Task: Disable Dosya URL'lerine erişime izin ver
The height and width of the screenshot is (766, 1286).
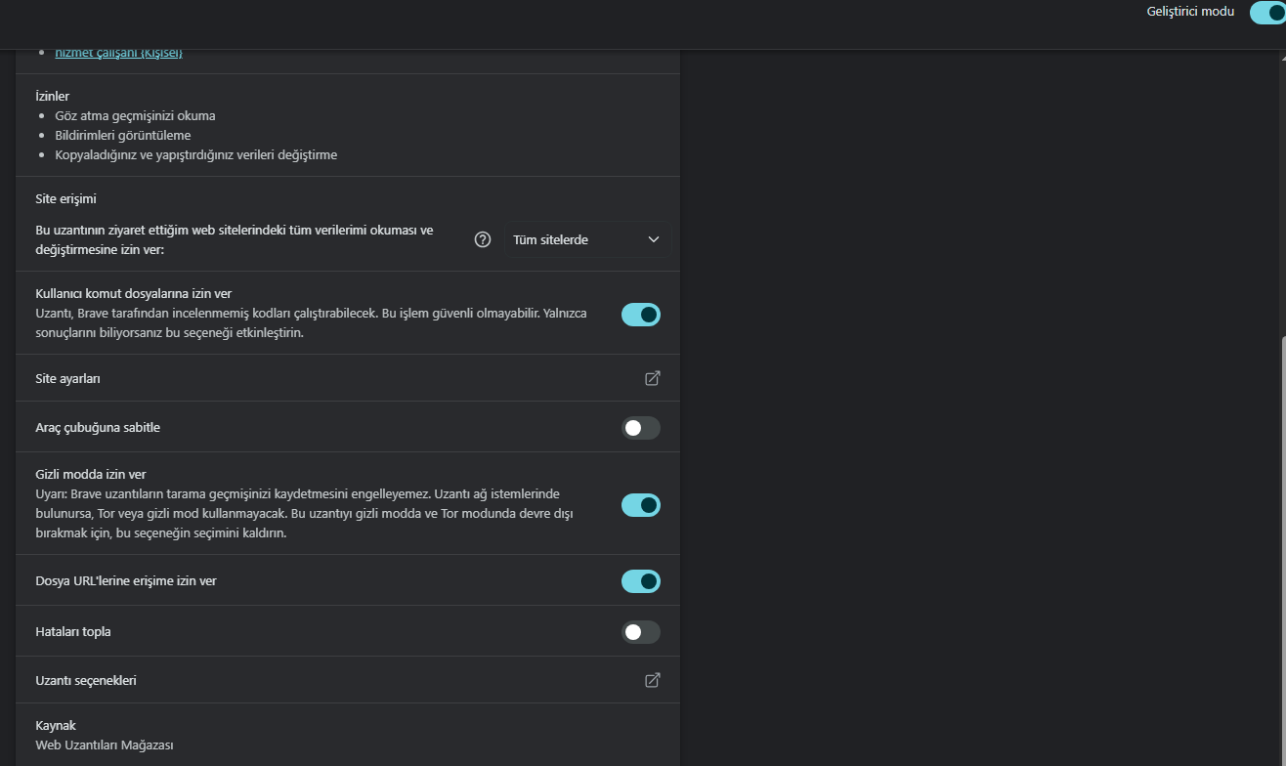Action: (x=641, y=581)
